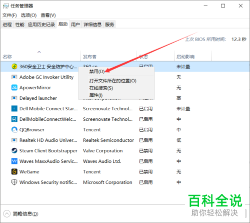Click 未计量 impact of 360安全卫士 row
The width and height of the screenshot is (250, 223).
coord(183,67)
